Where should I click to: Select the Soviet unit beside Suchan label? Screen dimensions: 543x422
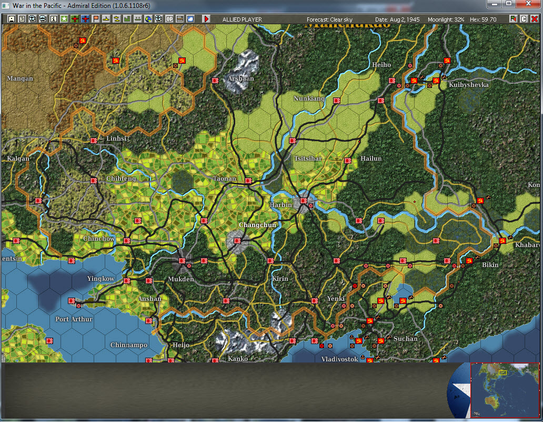tap(381, 340)
